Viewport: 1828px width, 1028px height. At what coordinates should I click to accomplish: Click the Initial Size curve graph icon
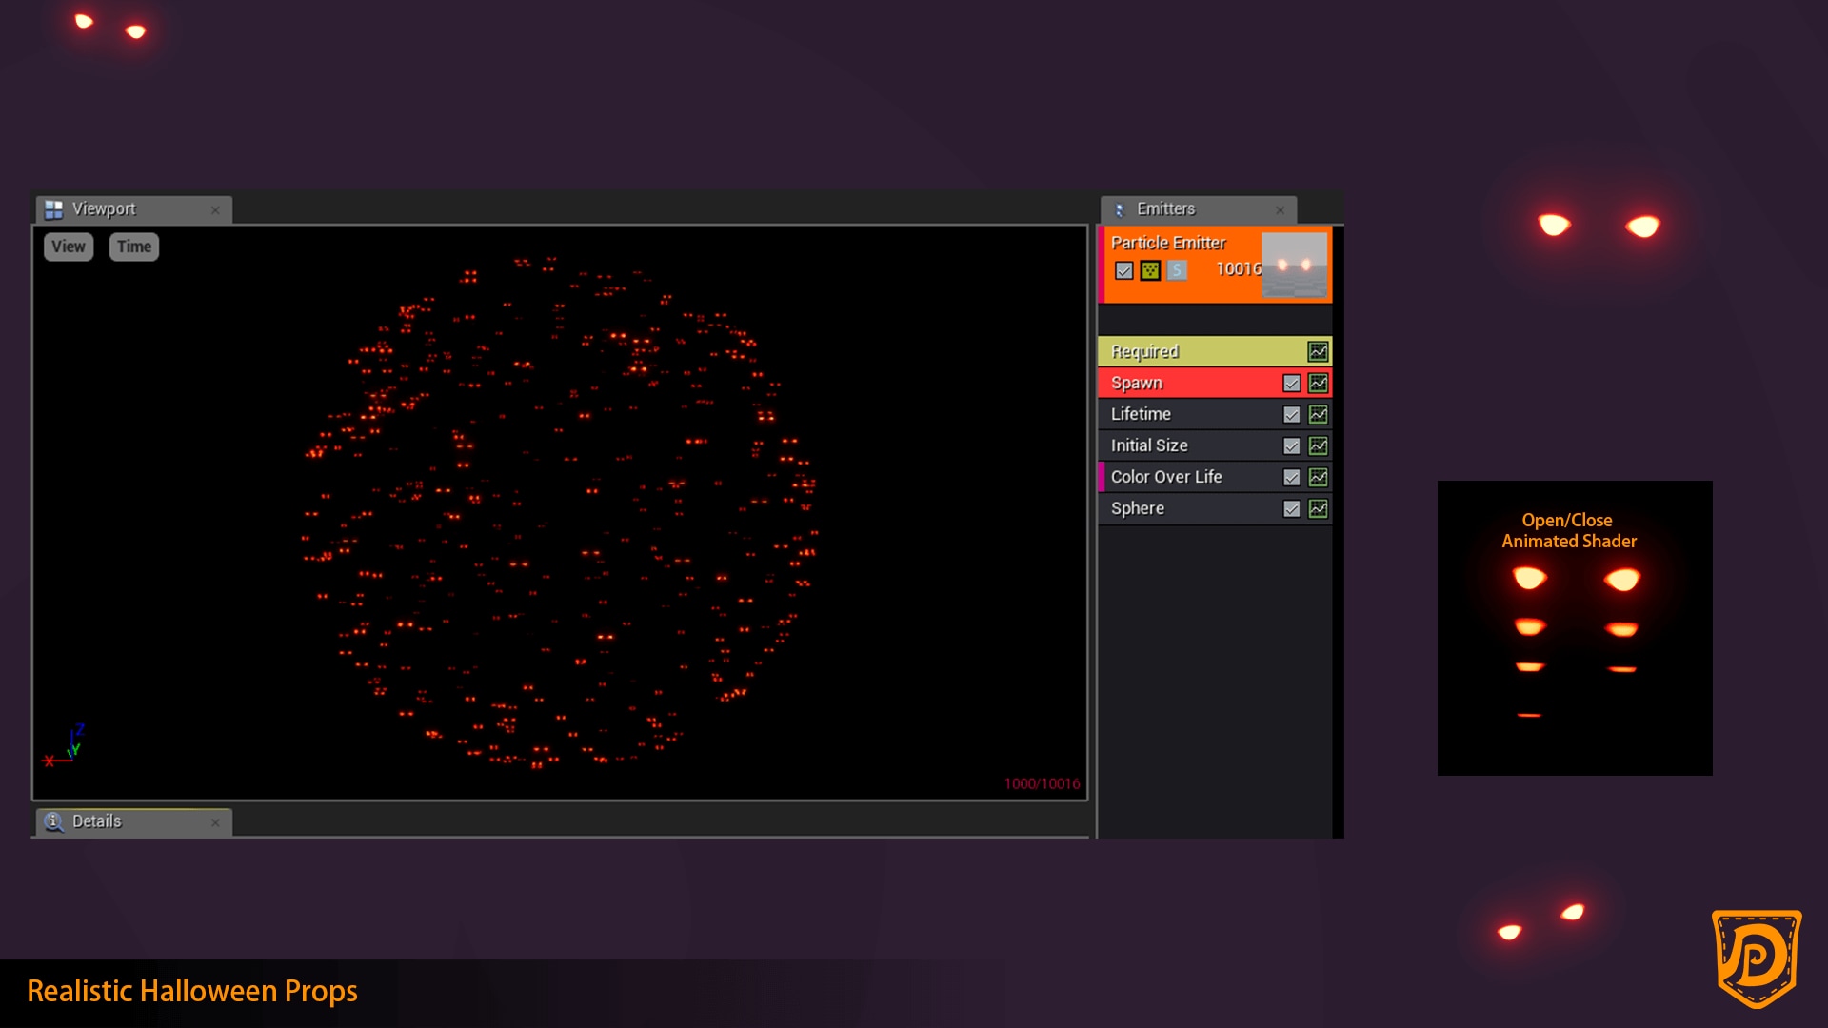pyautogui.click(x=1318, y=445)
